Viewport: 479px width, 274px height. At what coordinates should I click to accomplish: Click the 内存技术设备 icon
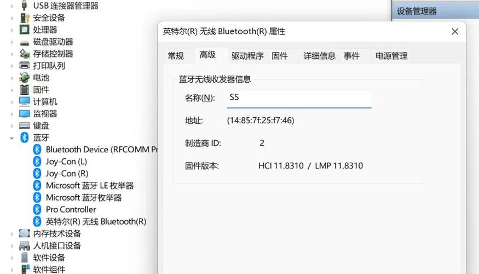click(25, 233)
